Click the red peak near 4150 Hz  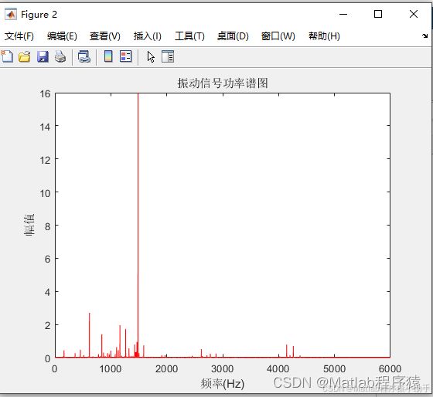click(x=287, y=351)
